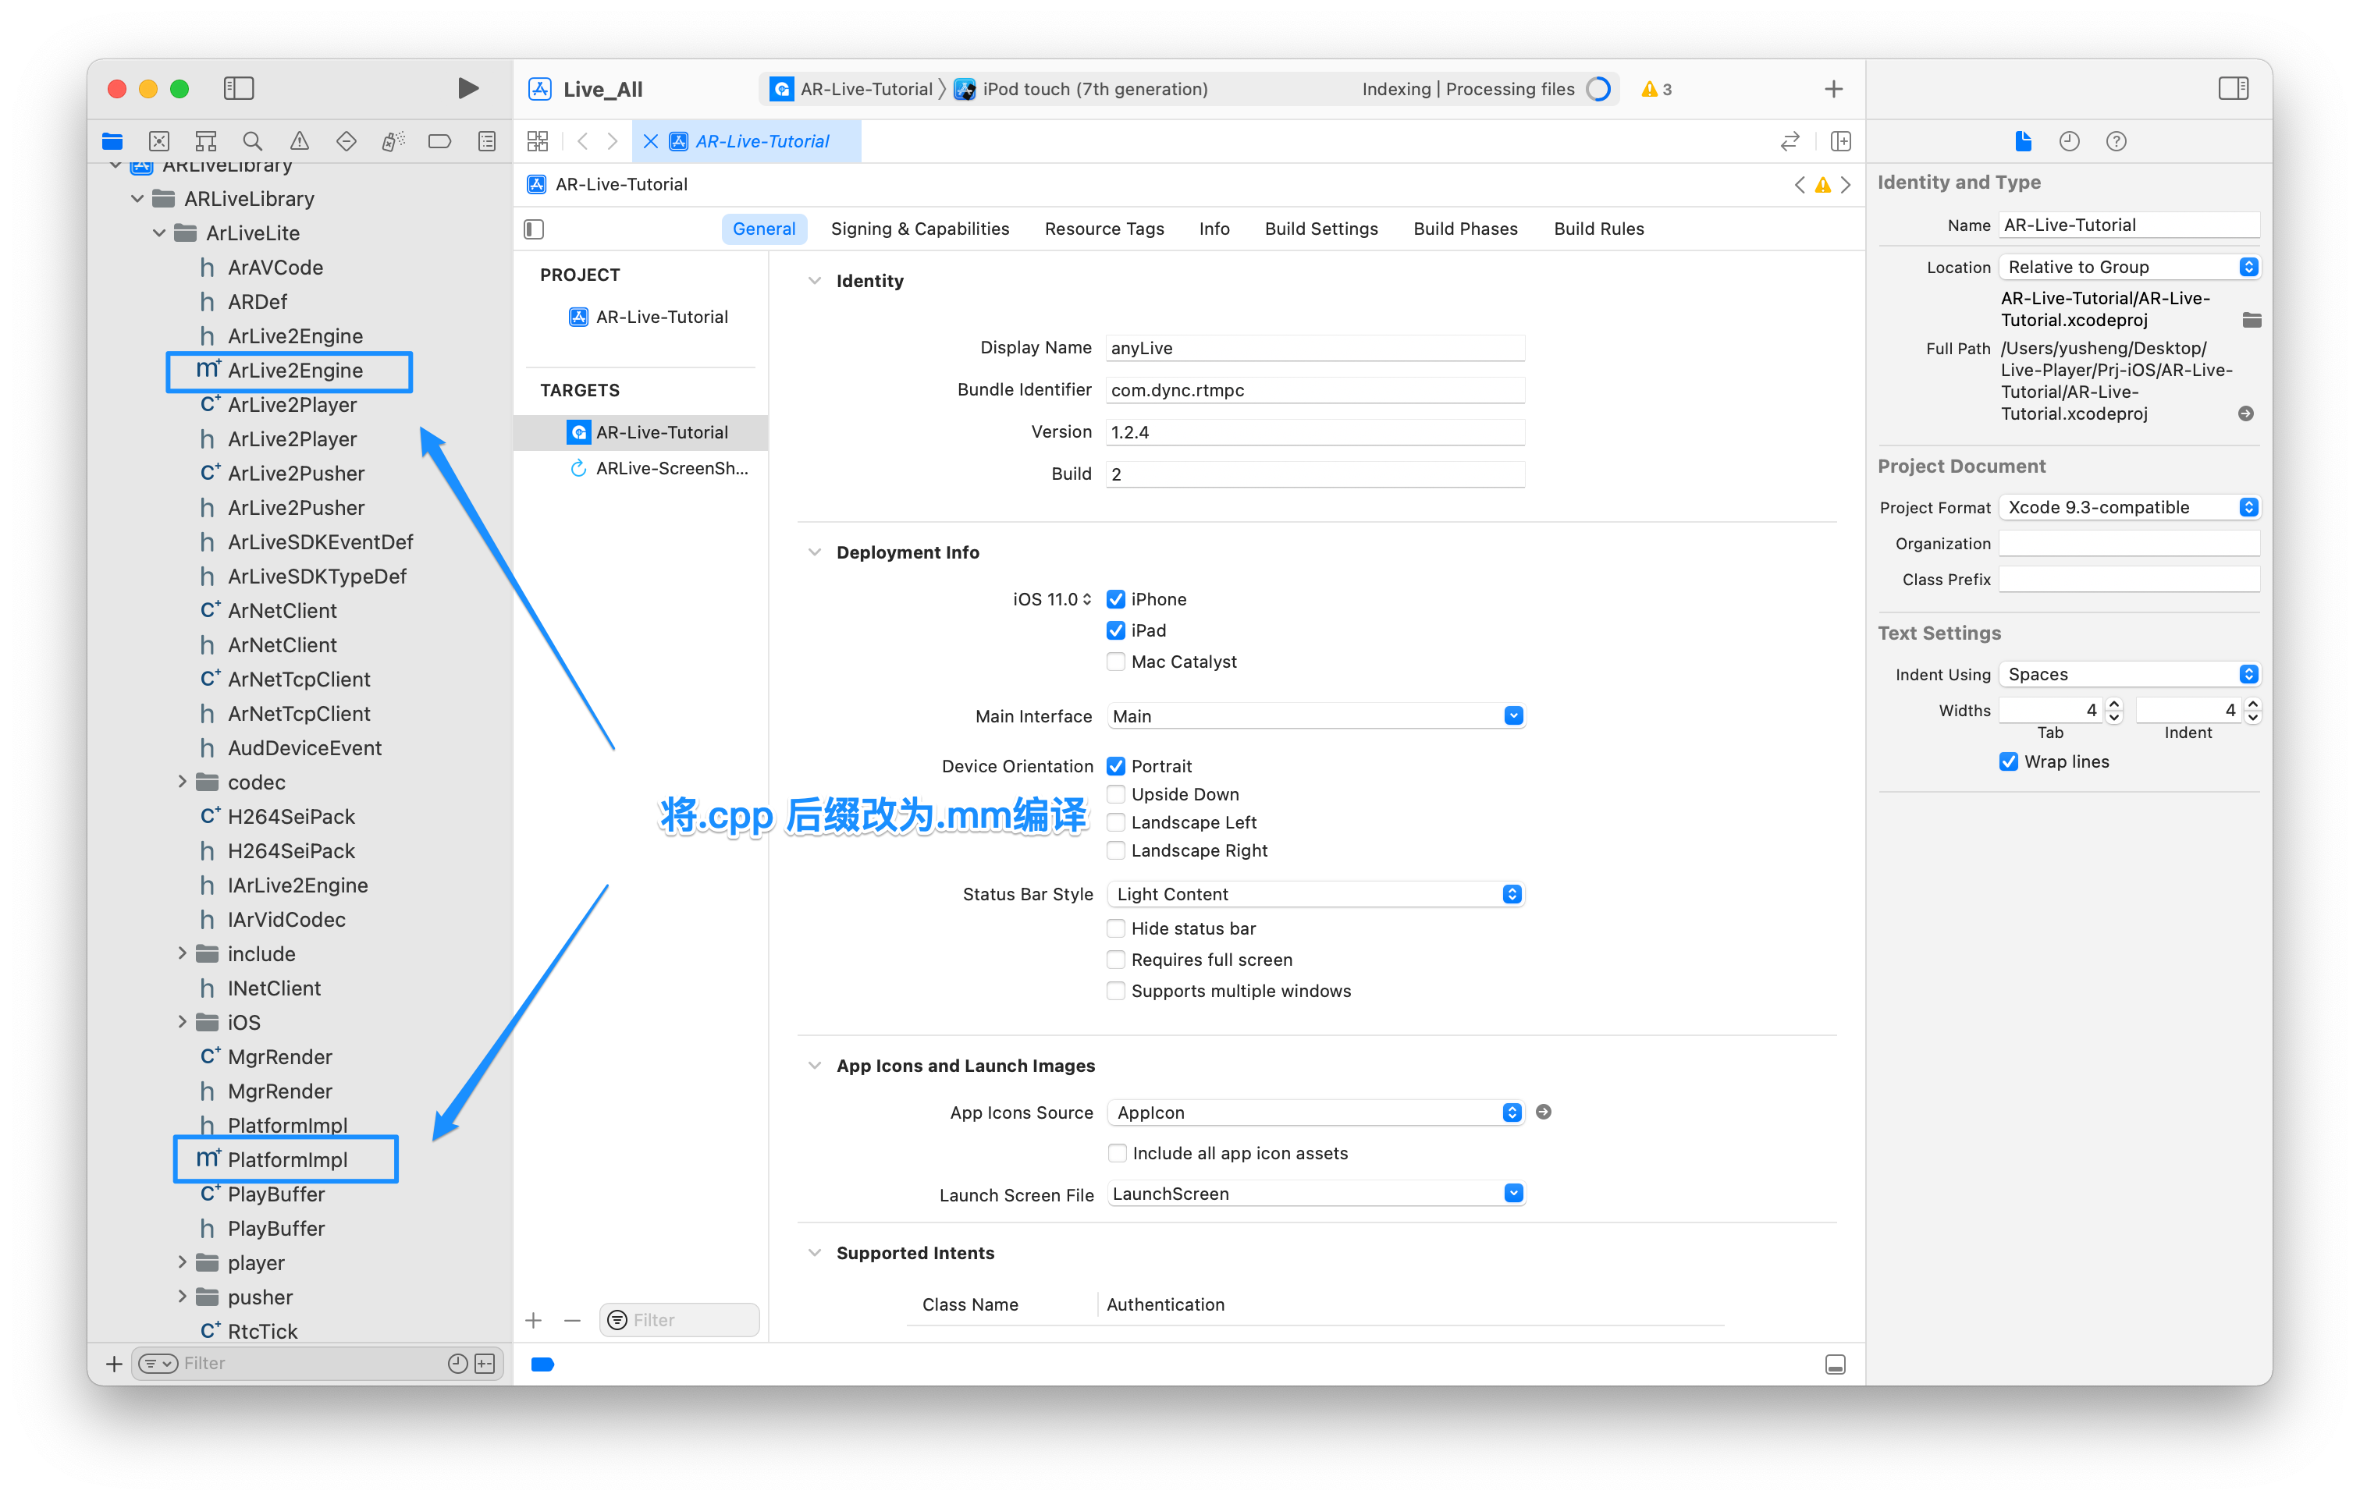Viewport: 2360px width, 1501px height.
Task: Check Hide status bar
Action: click(x=1115, y=928)
